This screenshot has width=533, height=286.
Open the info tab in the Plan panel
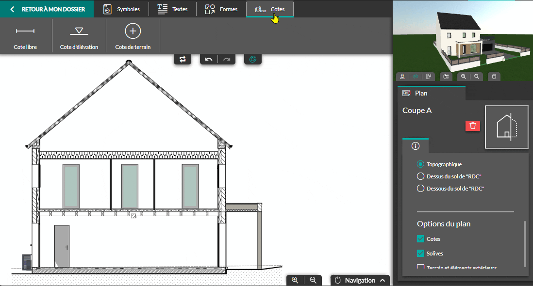pos(416,146)
